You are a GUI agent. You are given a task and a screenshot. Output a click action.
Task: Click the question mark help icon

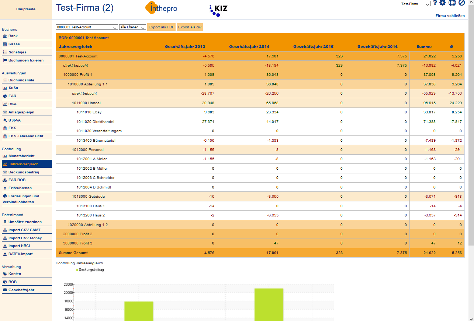click(x=435, y=3)
